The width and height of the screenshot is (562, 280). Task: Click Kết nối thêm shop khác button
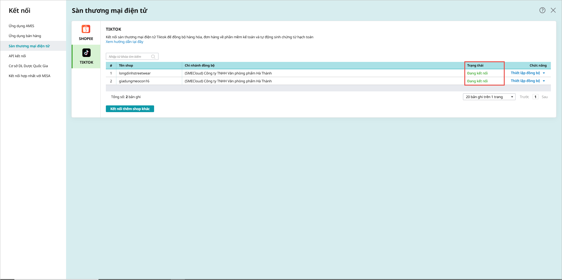coord(130,109)
